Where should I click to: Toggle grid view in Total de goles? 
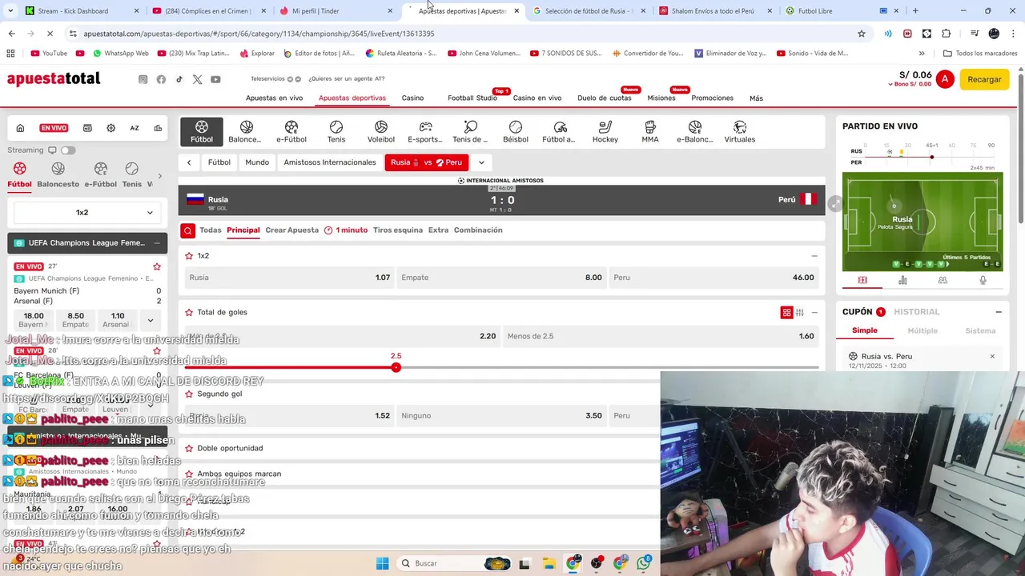tap(786, 313)
